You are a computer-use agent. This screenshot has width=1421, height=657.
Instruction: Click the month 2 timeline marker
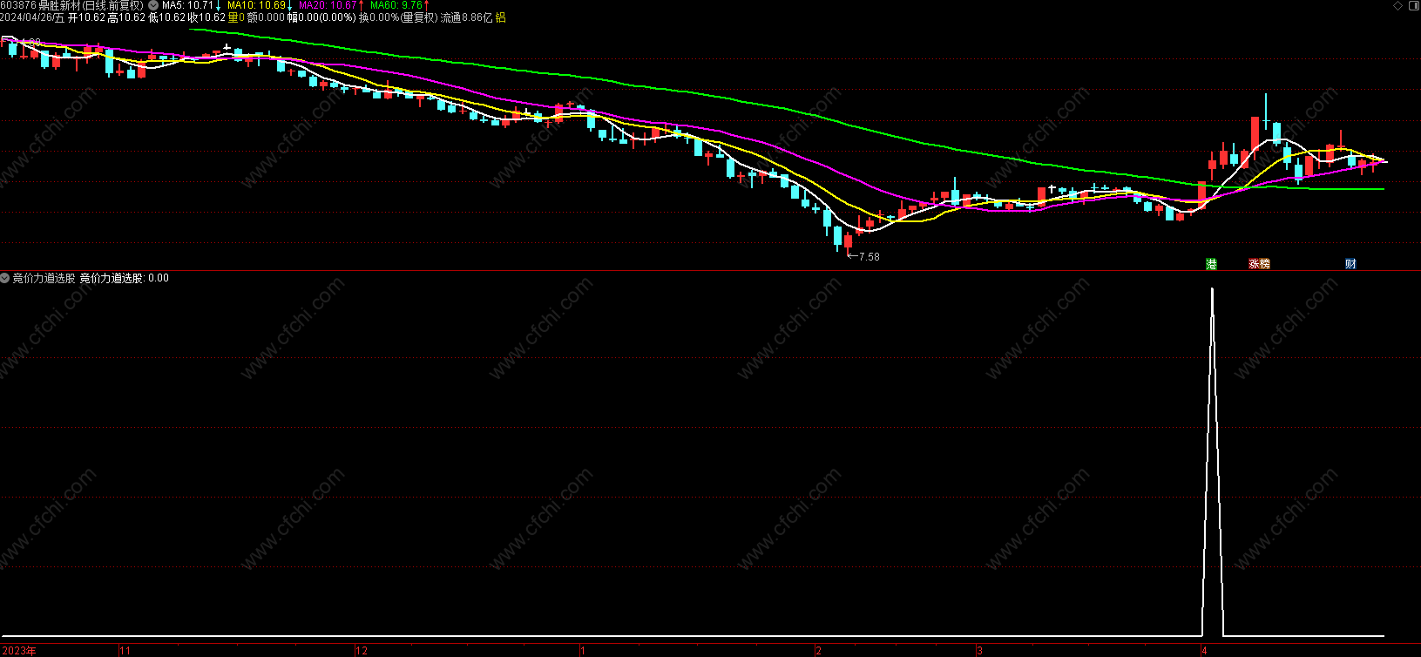pyautogui.click(x=819, y=650)
